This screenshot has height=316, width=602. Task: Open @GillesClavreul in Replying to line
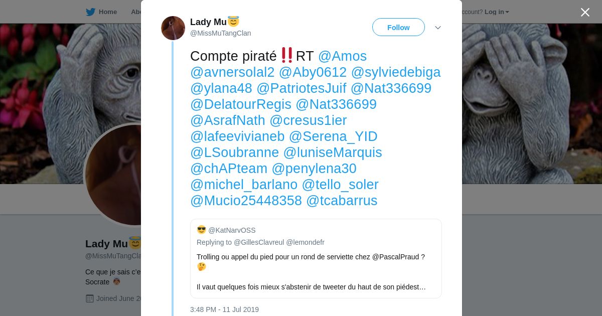(259, 242)
